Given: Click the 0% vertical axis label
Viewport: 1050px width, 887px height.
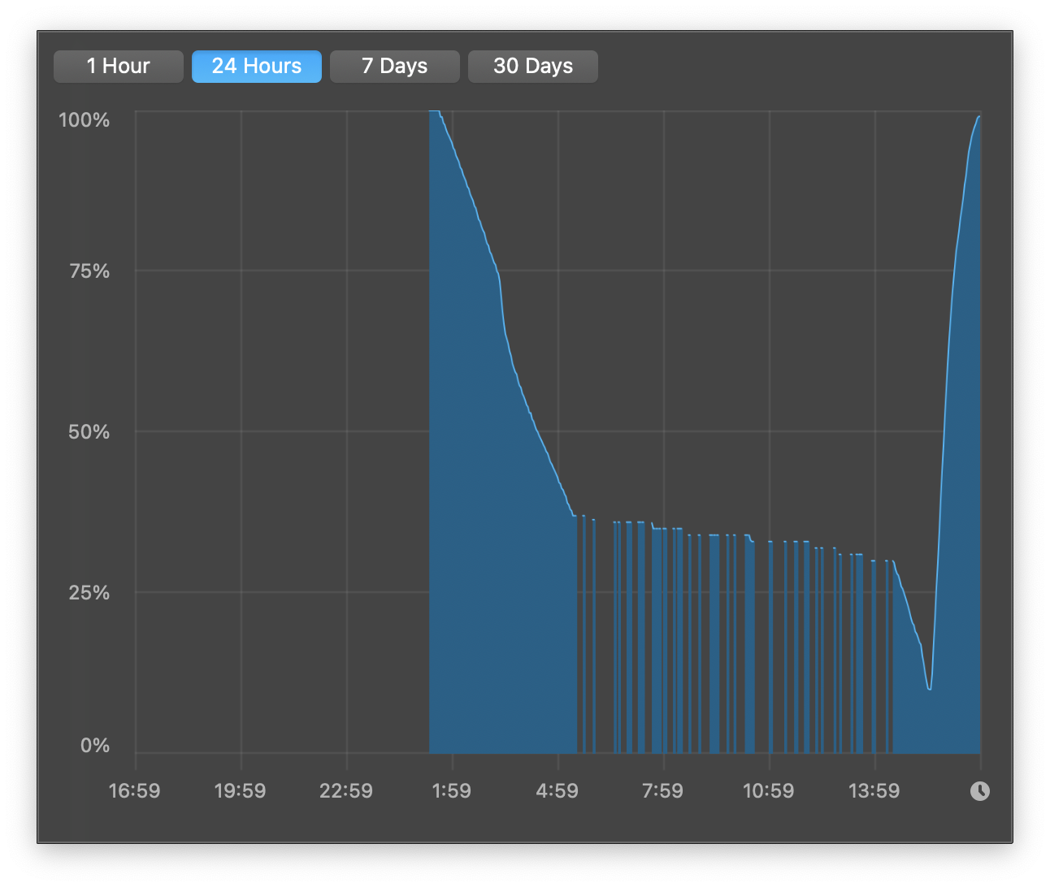Looking at the screenshot, I should pyautogui.click(x=95, y=746).
